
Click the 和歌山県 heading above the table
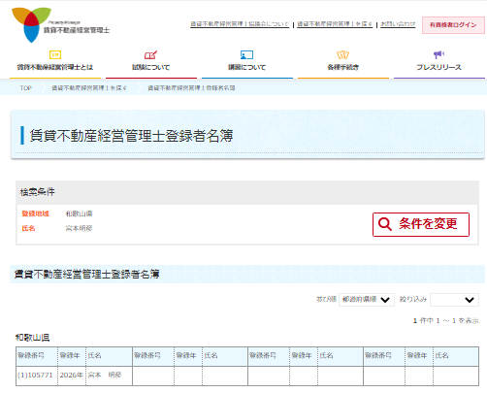32,338
